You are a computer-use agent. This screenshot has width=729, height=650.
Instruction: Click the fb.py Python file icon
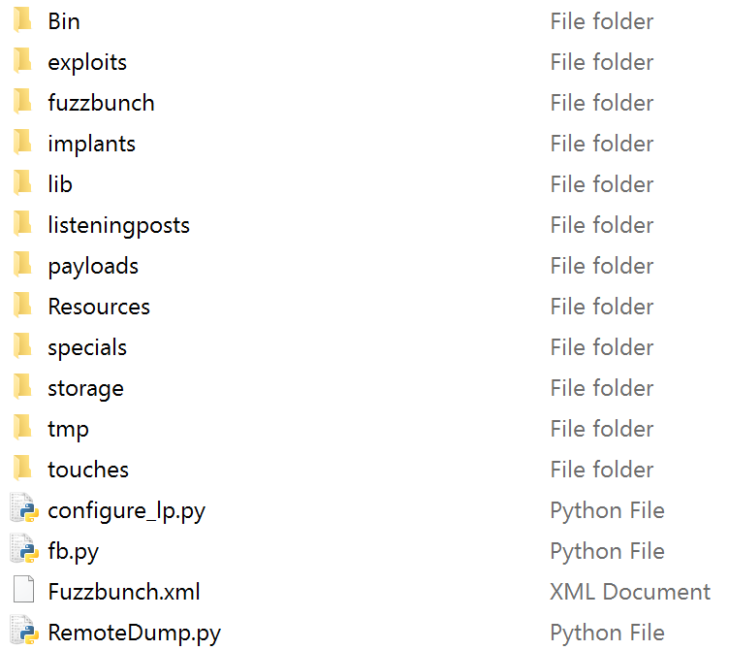tap(23, 549)
